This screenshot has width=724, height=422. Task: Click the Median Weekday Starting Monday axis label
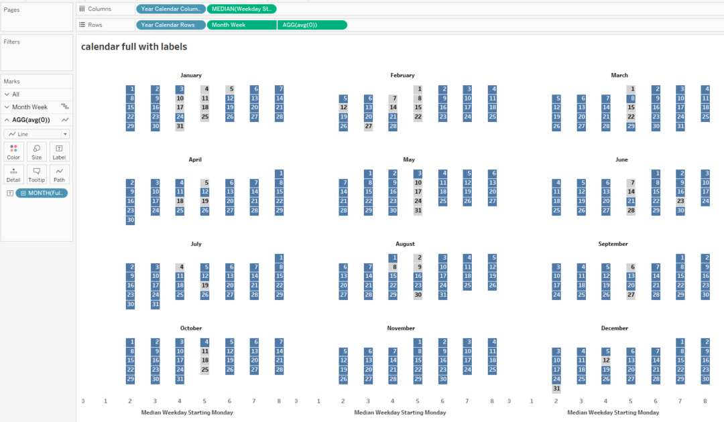pos(188,413)
